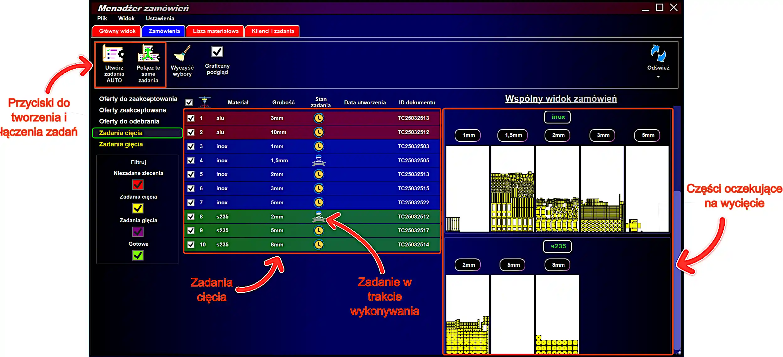Expand the dropdown arrow under Odśwież

click(658, 77)
